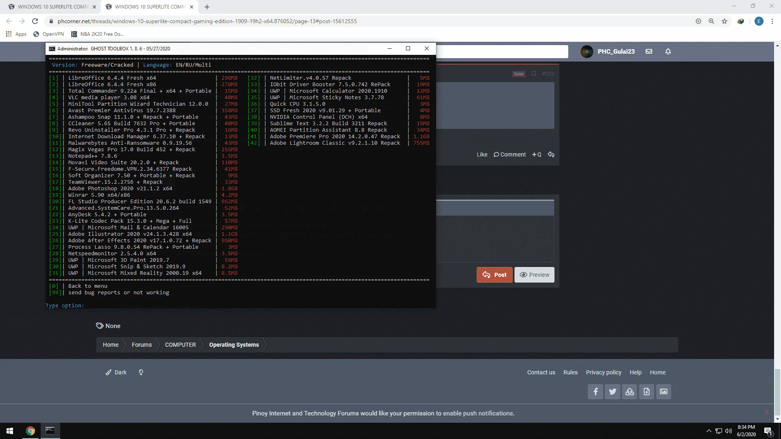Click the command prompt taskbar icon

pyautogui.click(x=50, y=431)
